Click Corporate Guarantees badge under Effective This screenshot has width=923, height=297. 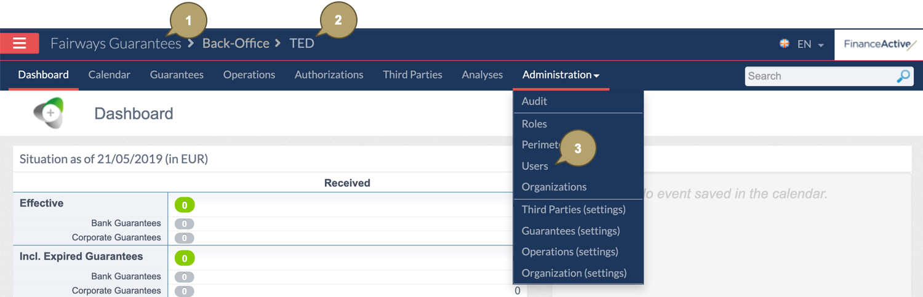[x=185, y=238]
